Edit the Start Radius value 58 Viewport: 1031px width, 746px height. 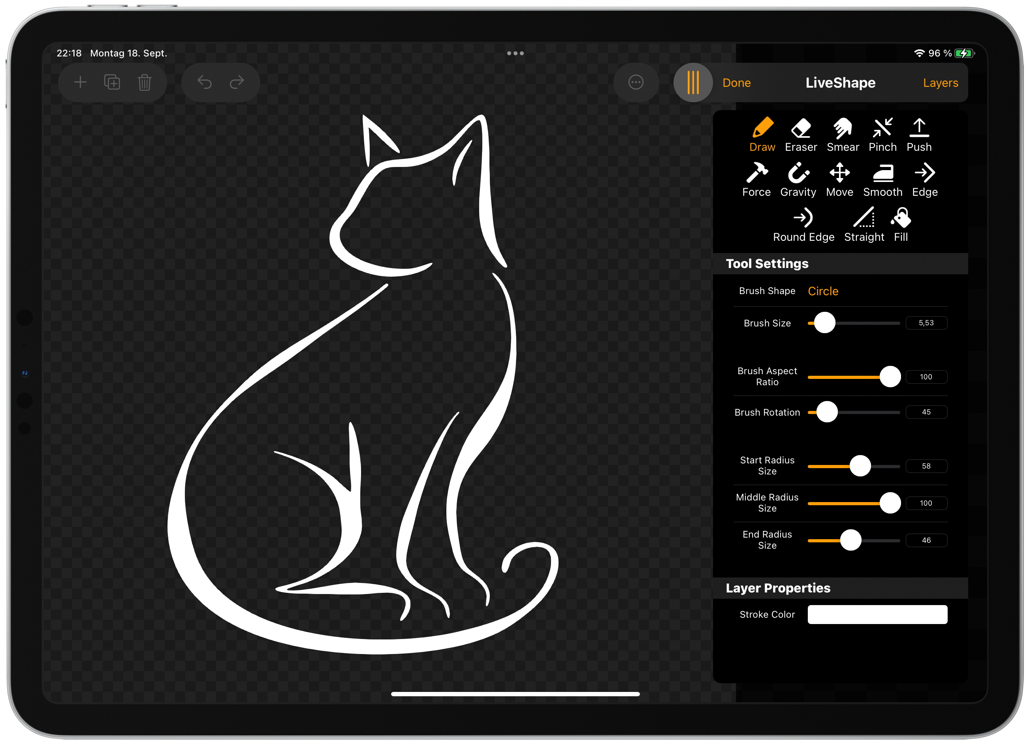pyautogui.click(x=926, y=466)
